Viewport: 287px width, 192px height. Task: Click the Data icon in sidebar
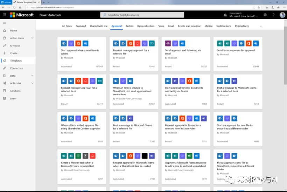(x=5, y=76)
